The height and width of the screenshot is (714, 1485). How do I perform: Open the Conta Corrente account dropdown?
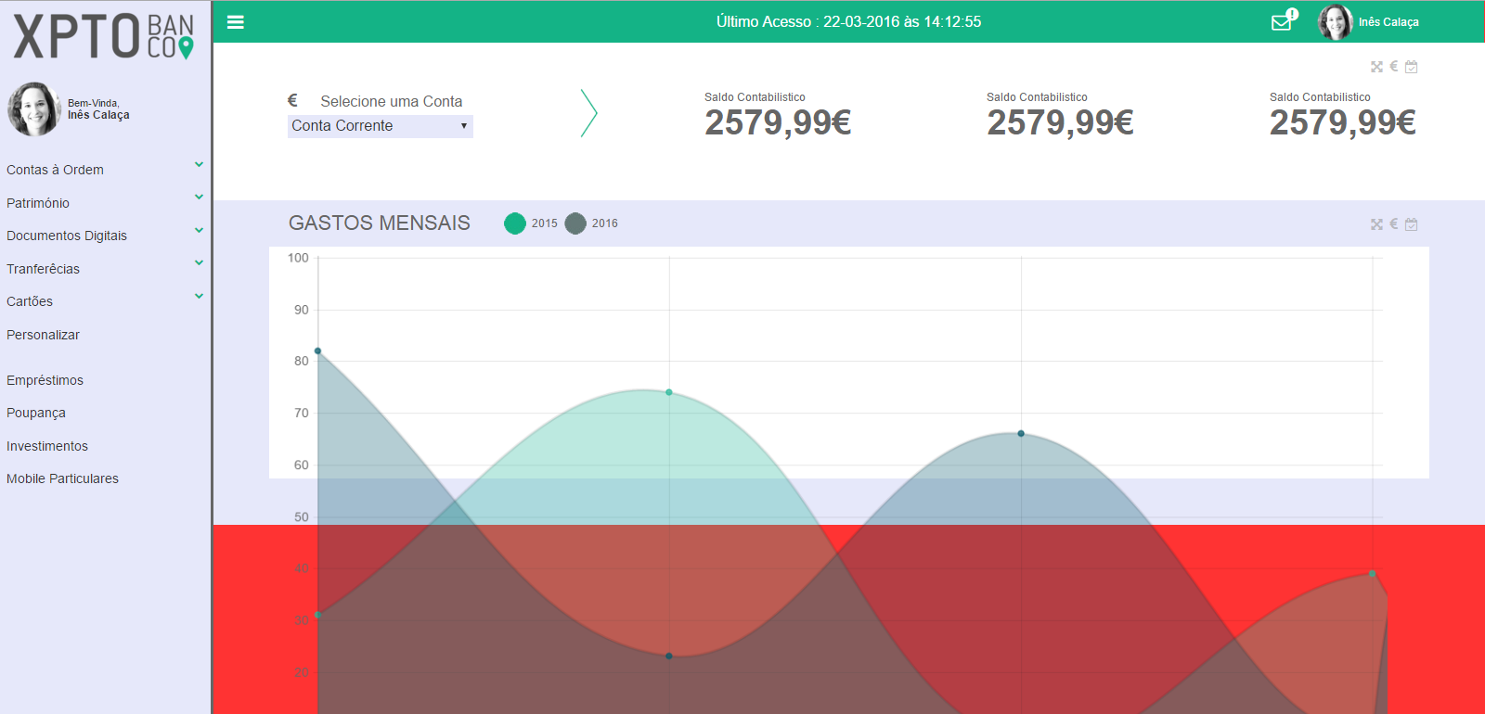pos(381,126)
